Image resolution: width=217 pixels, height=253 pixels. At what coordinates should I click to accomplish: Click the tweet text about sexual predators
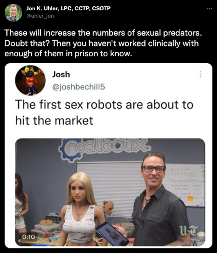[x=103, y=43]
